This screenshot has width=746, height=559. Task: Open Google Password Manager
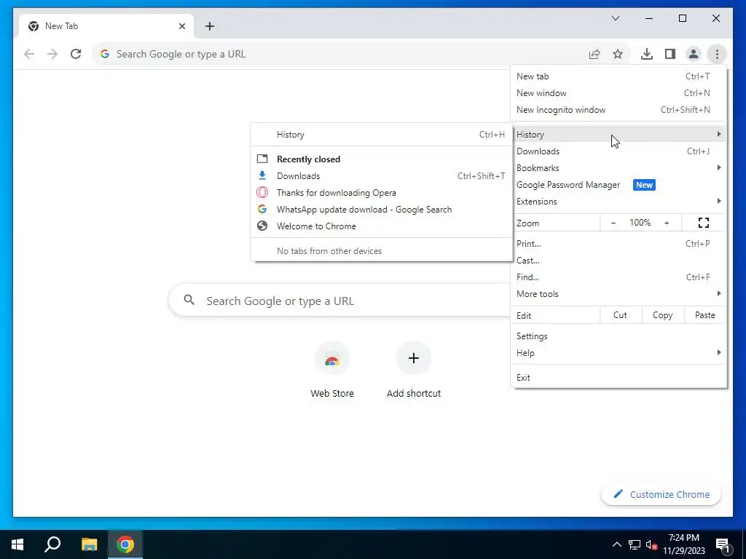[x=619, y=184]
